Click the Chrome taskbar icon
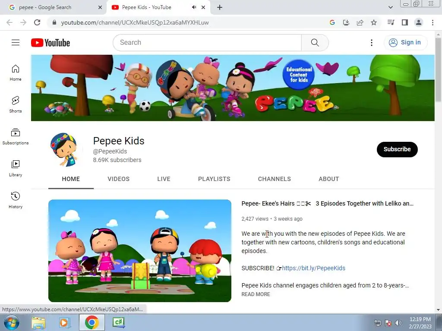Viewport: 442px width, 331px height. tap(92, 322)
